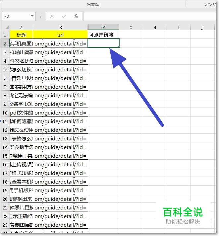
Task: Click cell A7 containing 的常用方法
Action: pos(21,87)
